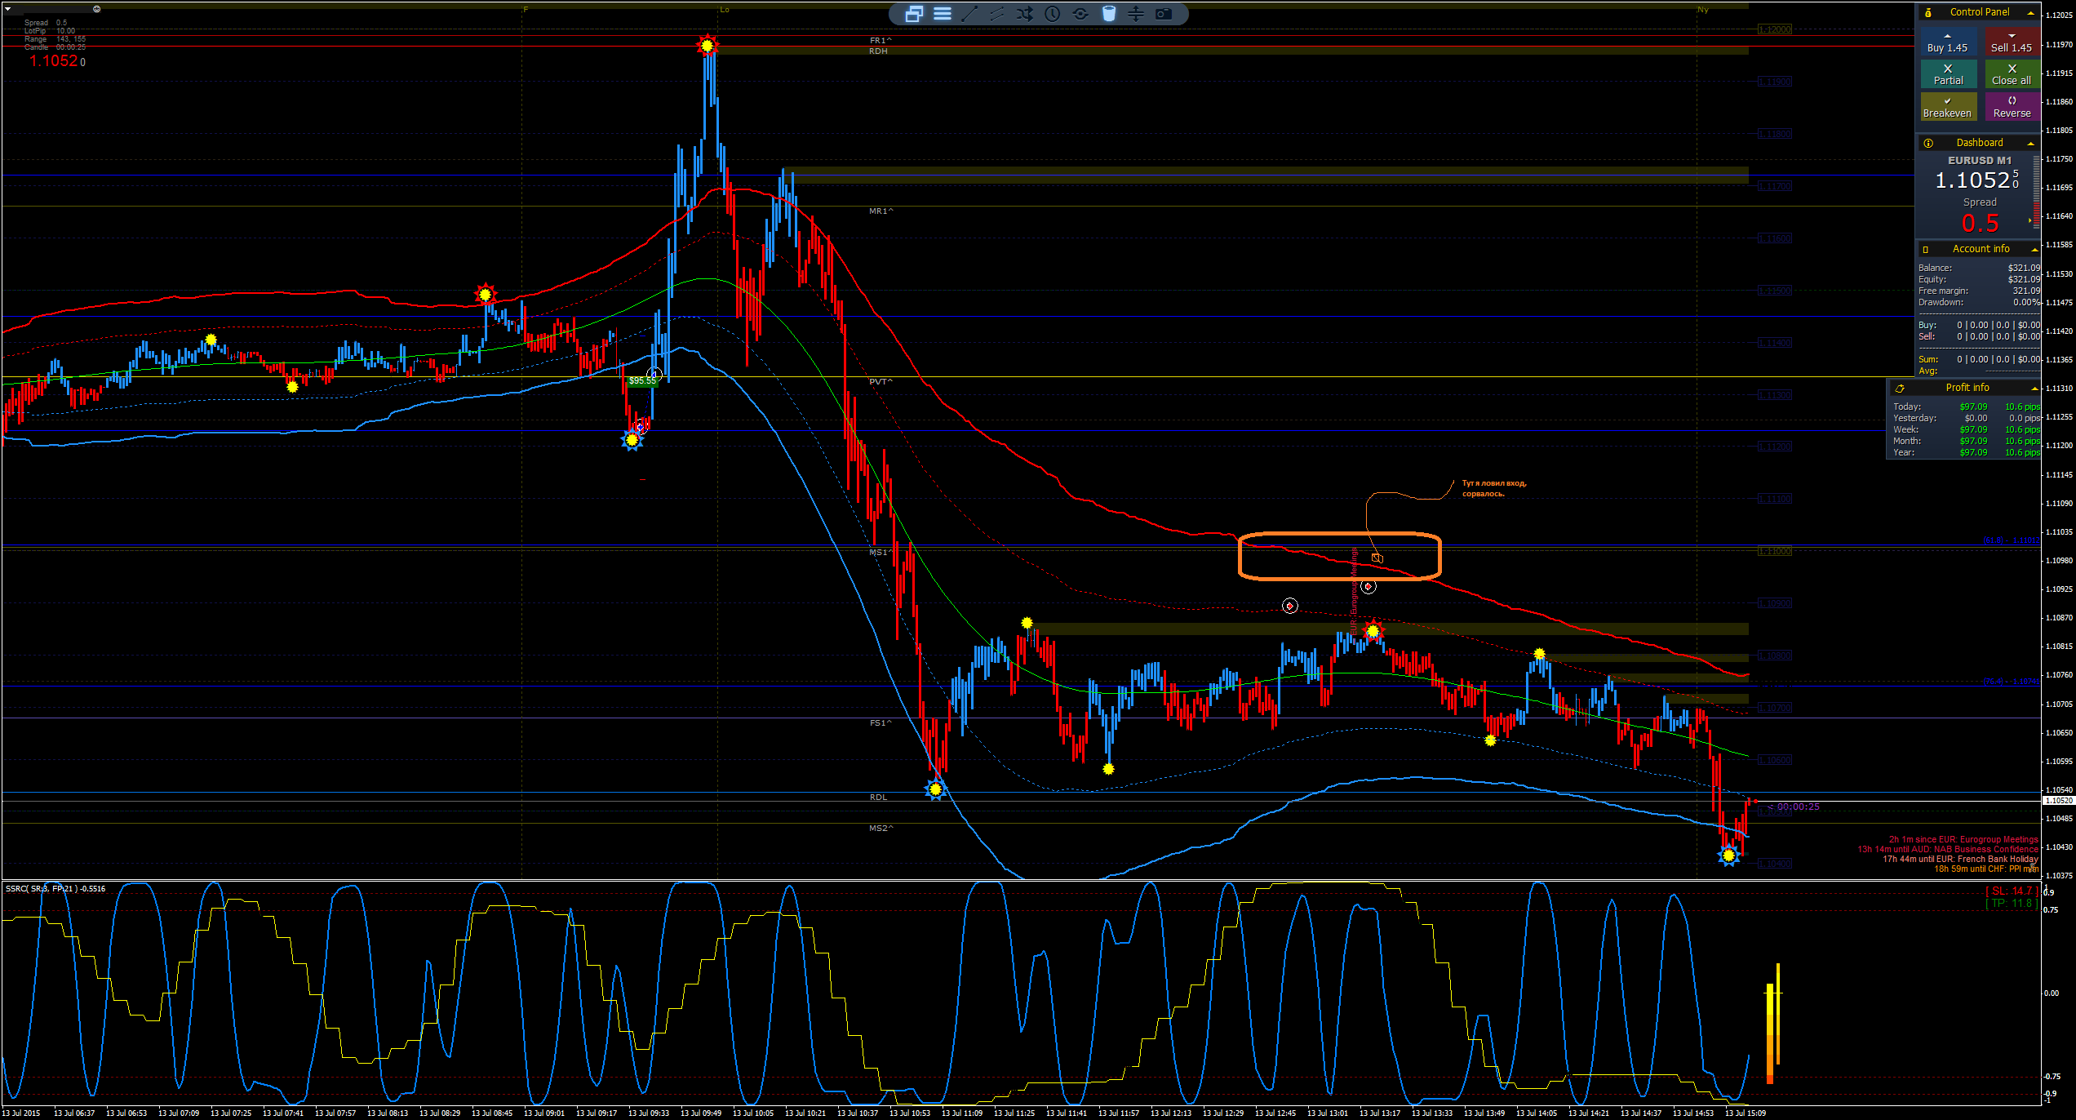Click the SSRC( SR:3, FP:21 ) indicator label

click(x=55, y=888)
